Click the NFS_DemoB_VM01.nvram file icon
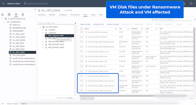 [86, 56]
